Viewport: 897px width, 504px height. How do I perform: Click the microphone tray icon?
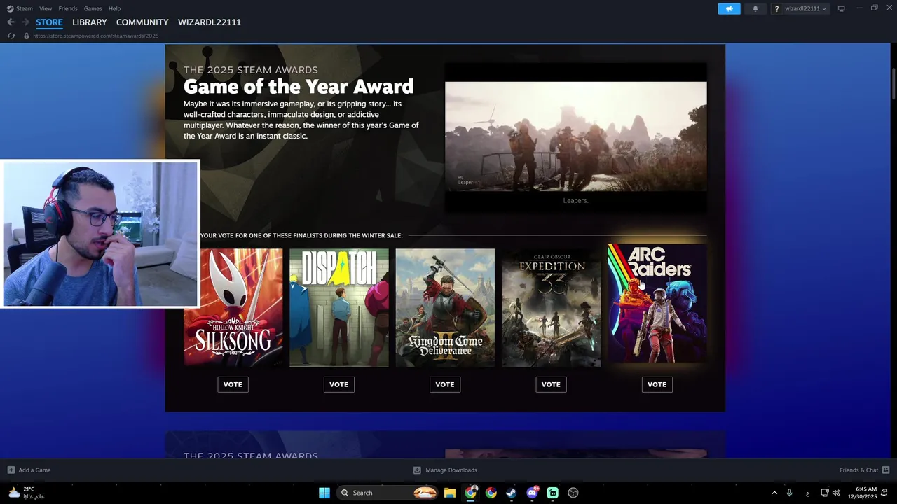point(790,493)
